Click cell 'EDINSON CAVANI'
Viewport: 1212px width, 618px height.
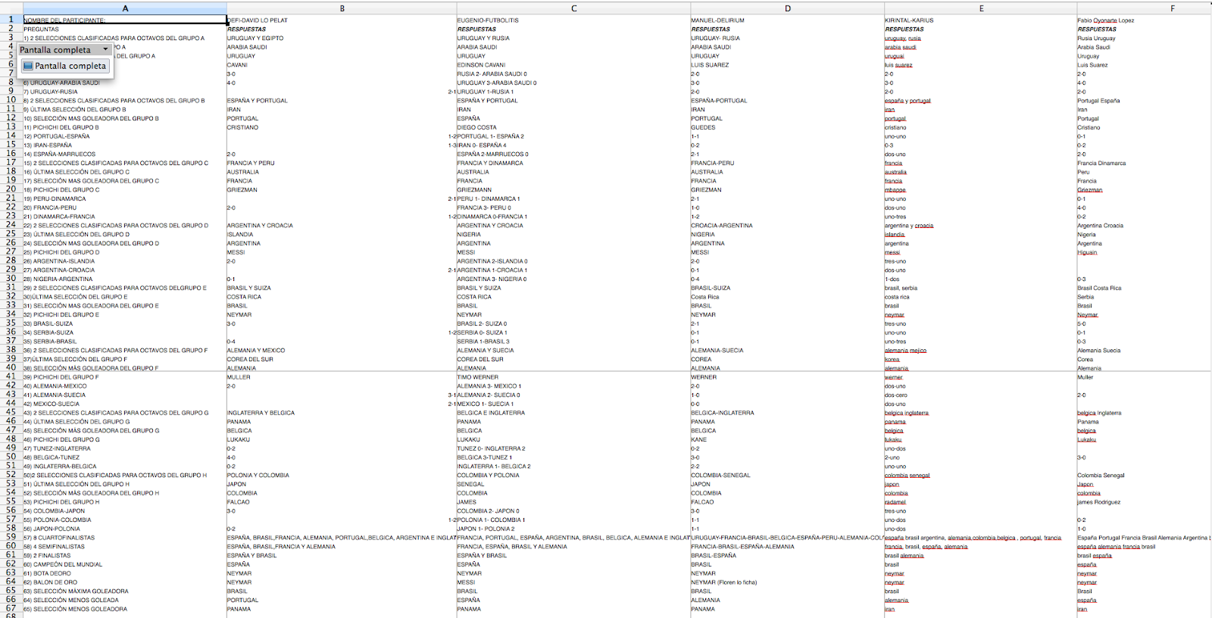481,65
